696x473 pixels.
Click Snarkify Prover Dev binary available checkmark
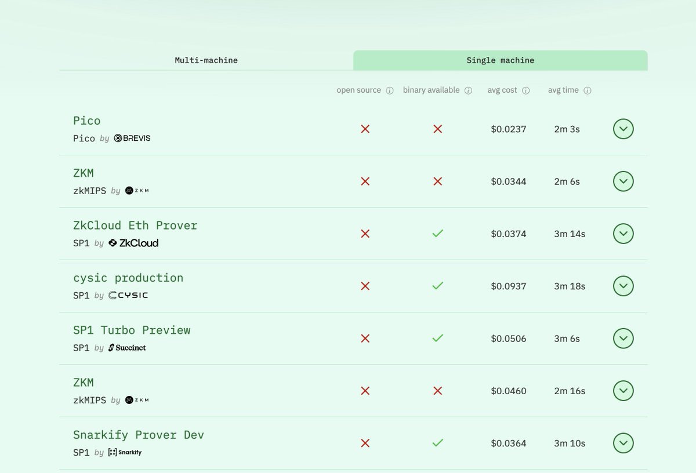click(x=438, y=443)
